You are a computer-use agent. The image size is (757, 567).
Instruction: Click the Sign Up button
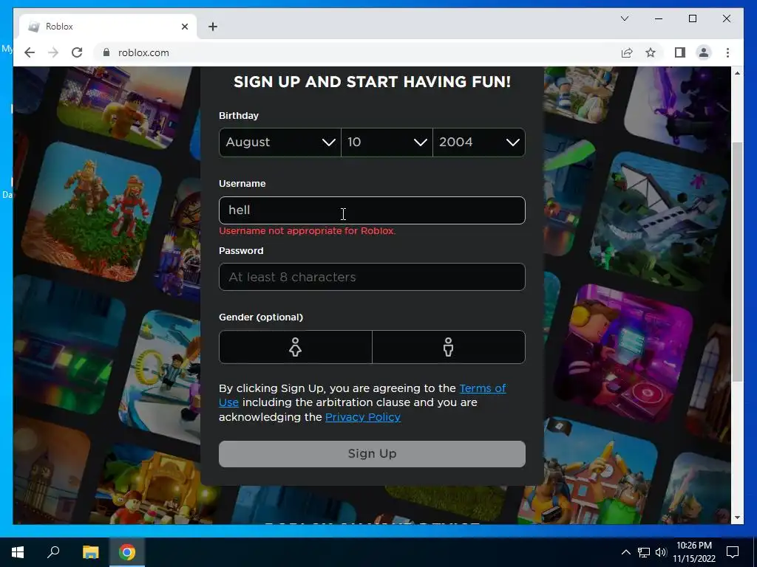point(372,454)
